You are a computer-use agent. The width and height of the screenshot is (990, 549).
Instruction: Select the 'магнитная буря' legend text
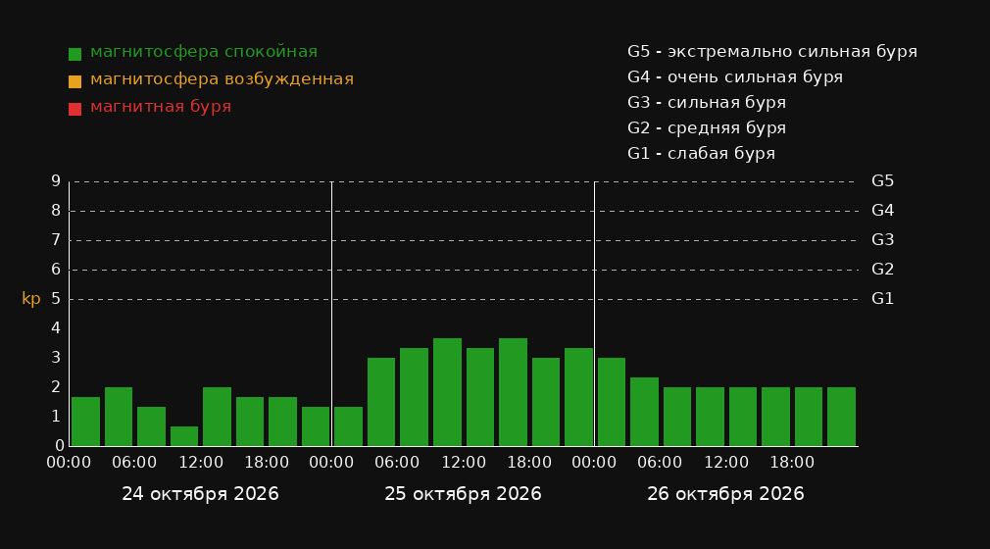(161, 107)
